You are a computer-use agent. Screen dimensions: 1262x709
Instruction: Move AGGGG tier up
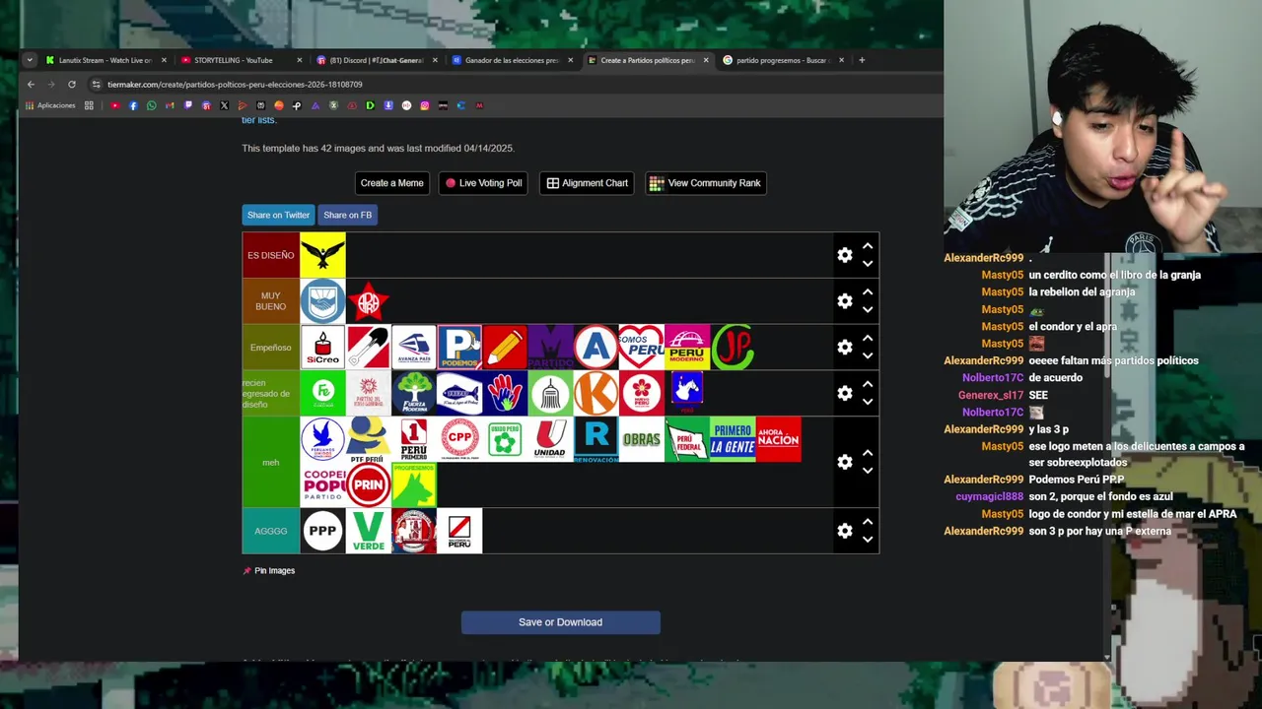868,522
